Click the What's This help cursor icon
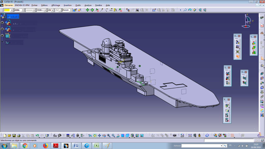 (x=47, y=136)
